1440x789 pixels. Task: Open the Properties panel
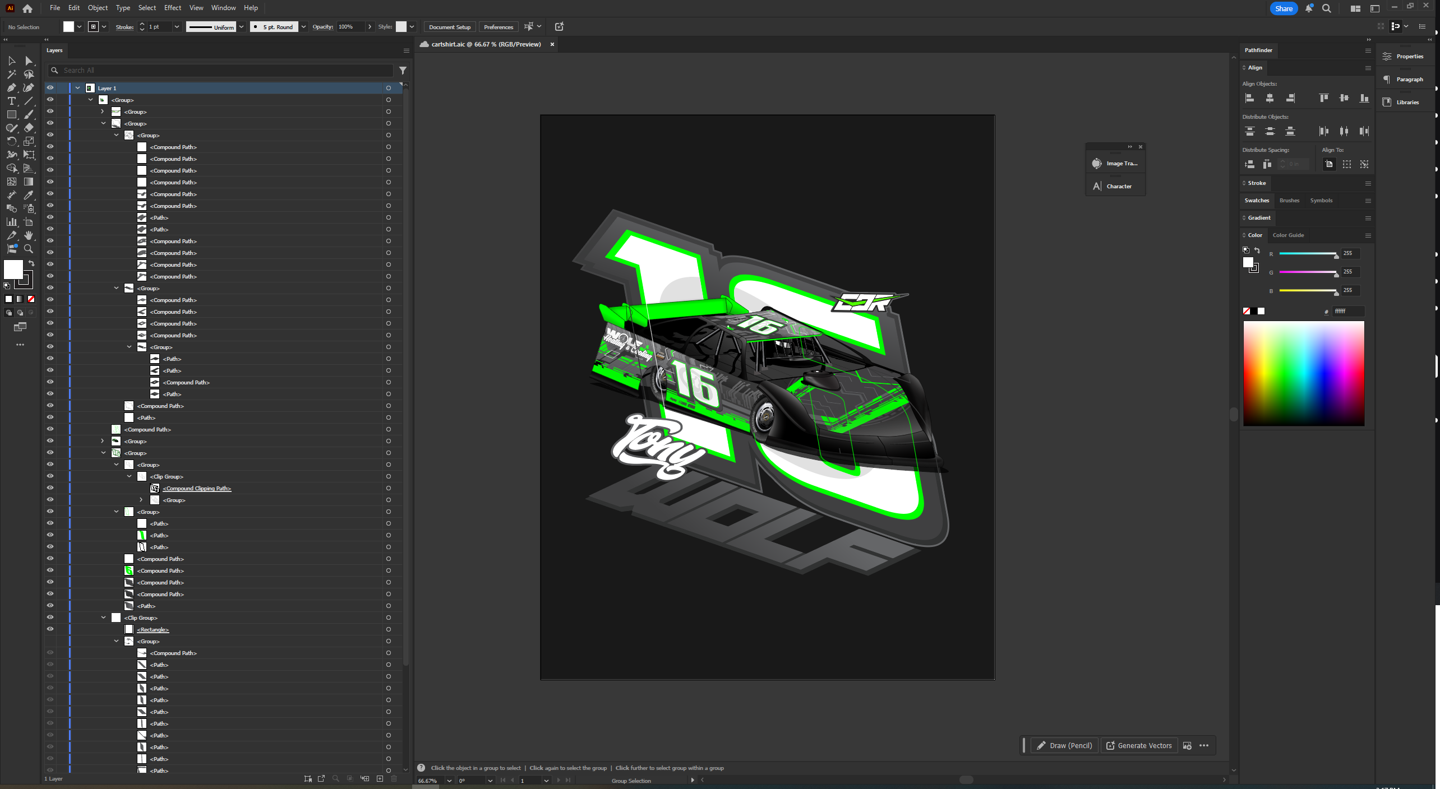click(x=1404, y=56)
